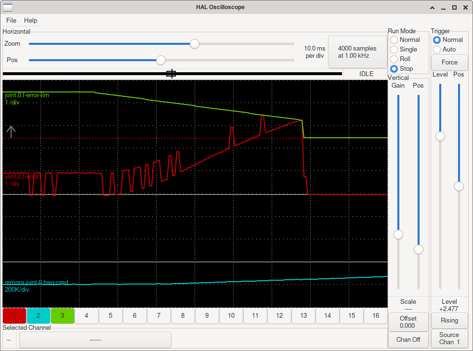Click the Source Chan 1 button
The height and width of the screenshot is (351, 473).
click(x=449, y=338)
